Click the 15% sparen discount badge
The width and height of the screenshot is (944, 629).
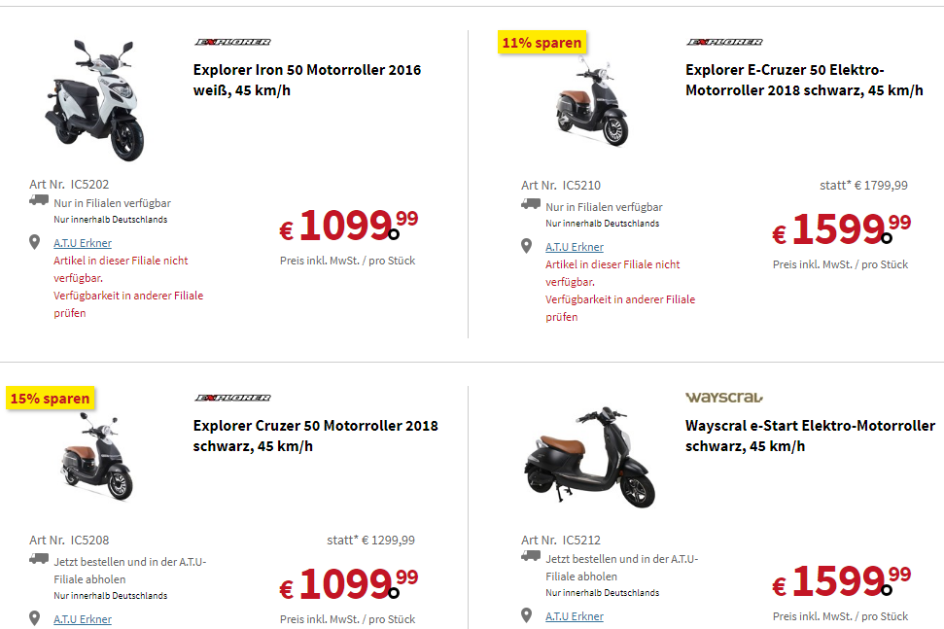(x=51, y=399)
